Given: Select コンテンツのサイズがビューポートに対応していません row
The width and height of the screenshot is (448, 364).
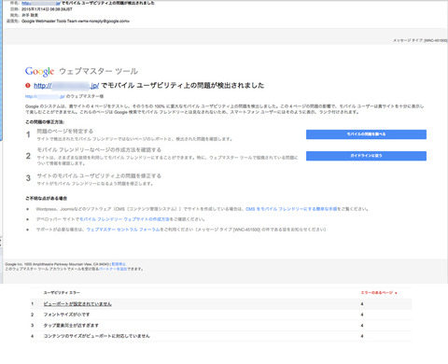Looking at the screenshot, I should click(x=221, y=336).
